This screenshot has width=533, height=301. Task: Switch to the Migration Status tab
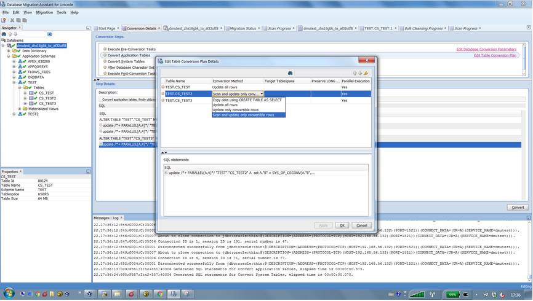point(242,28)
